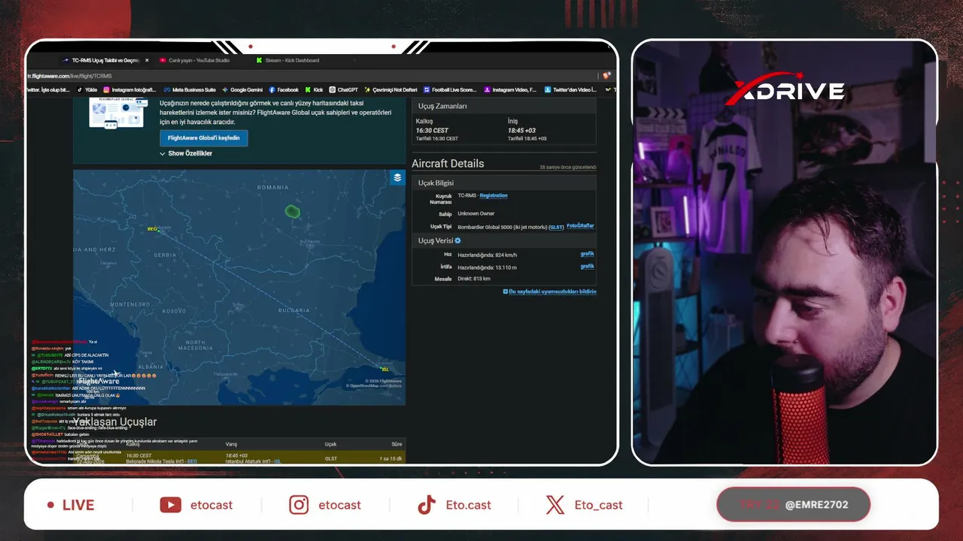Click the ISL airport marker on map
Viewport: 963px width, 541px height.
[384, 369]
